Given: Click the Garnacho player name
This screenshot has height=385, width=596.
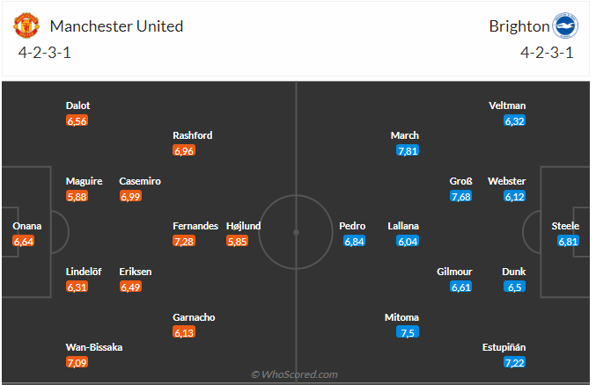Looking at the screenshot, I should point(194,317).
